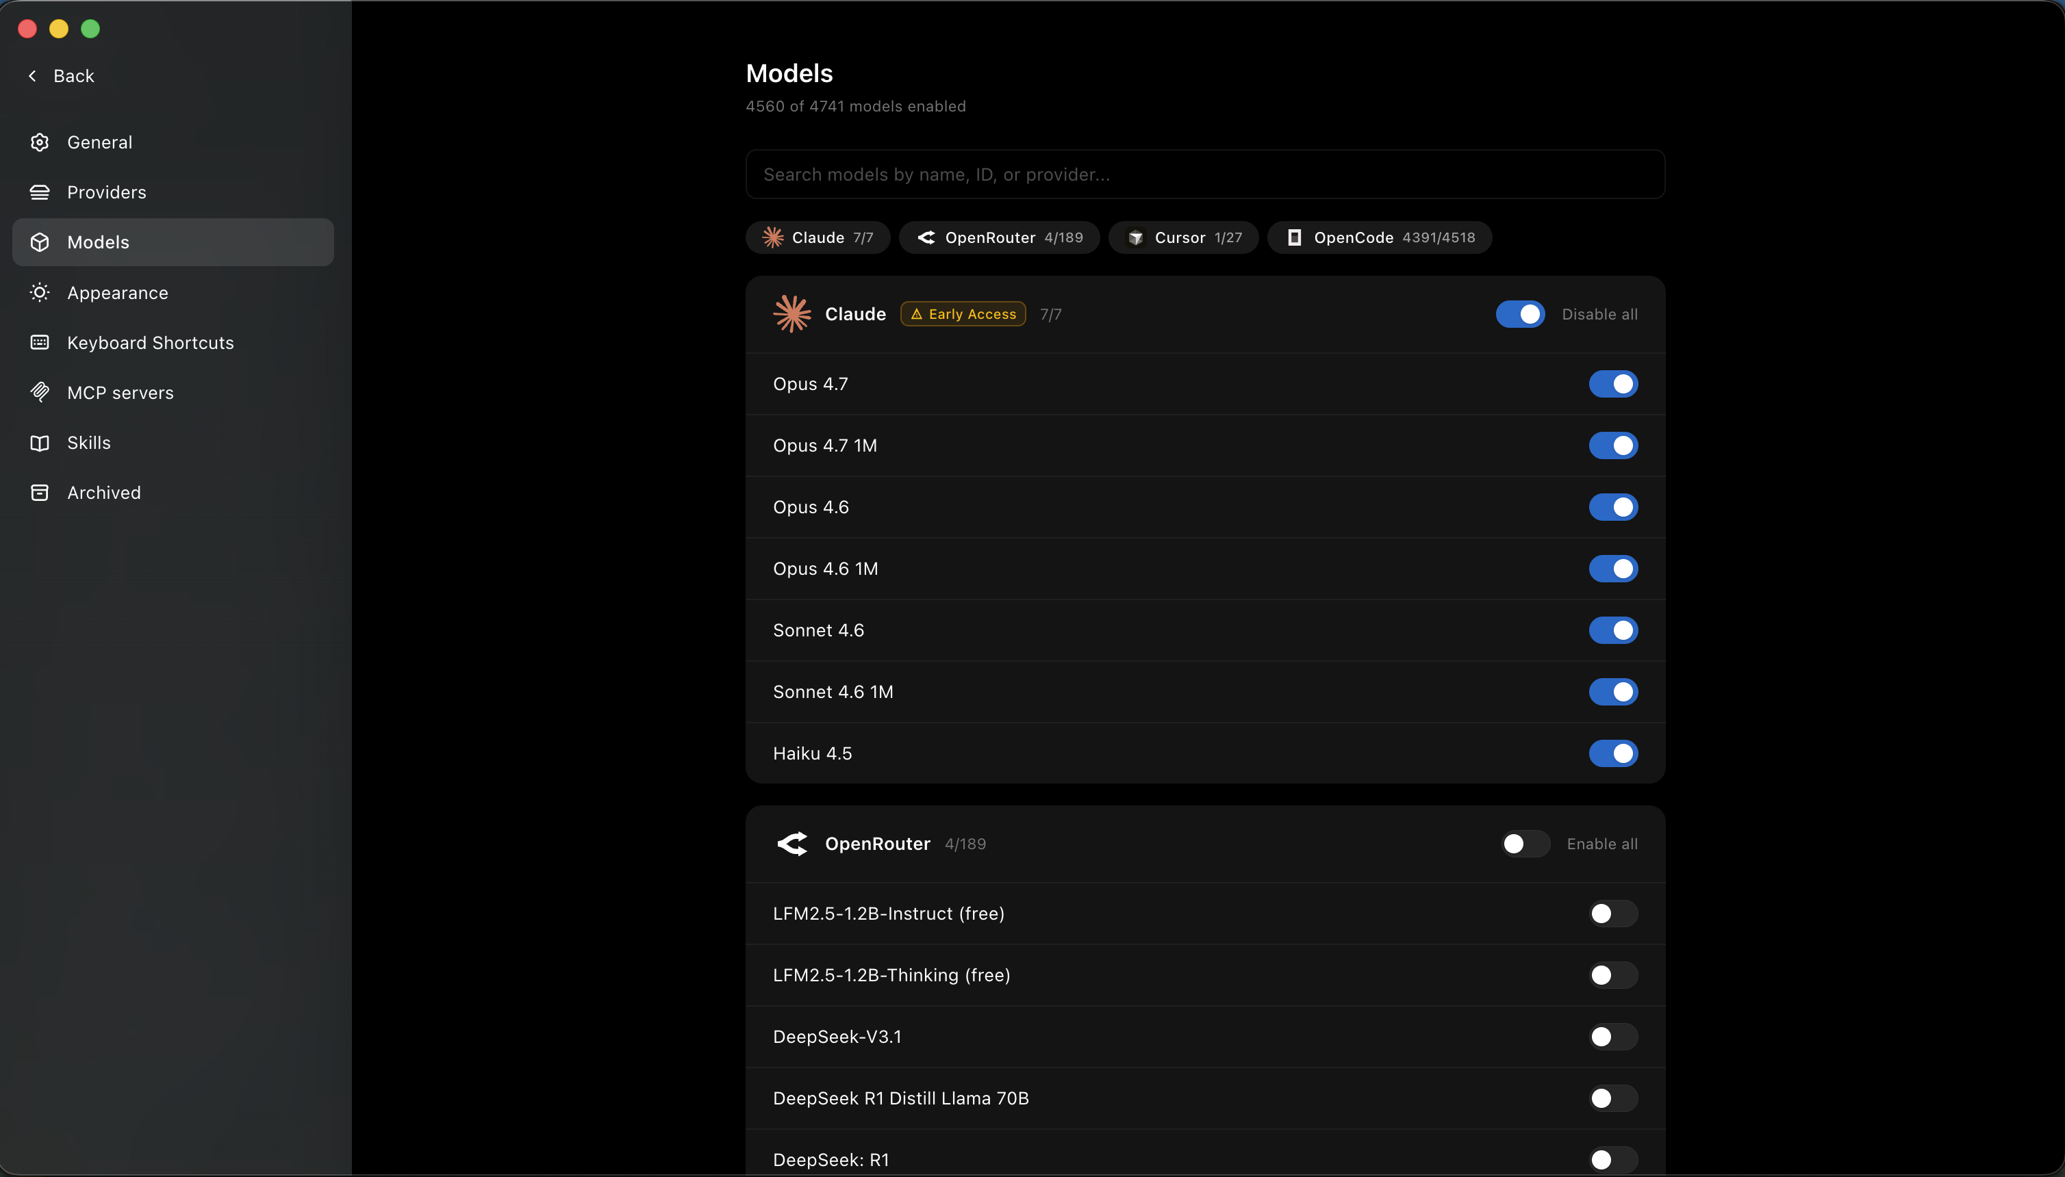The height and width of the screenshot is (1177, 2065).
Task: Click the OpenRouter logo in section header
Action: [792, 844]
